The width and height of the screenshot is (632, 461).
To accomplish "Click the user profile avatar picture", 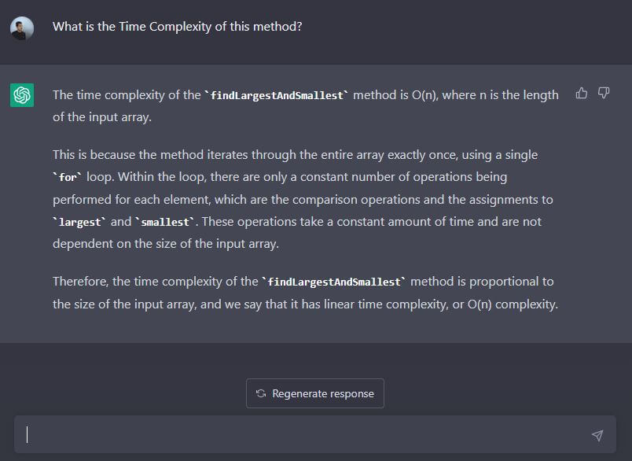I will pos(22,29).
